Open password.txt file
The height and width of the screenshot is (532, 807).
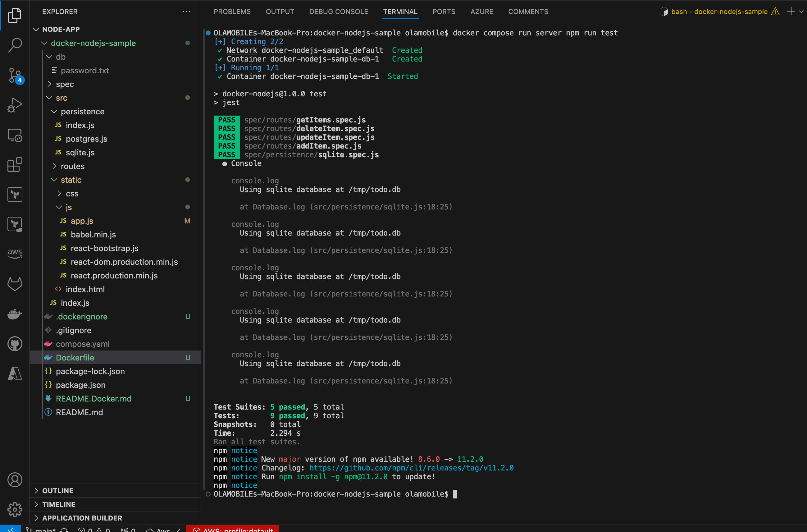click(115, 70)
